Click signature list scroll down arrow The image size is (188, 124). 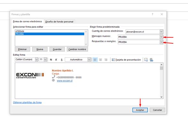pos(86,44)
